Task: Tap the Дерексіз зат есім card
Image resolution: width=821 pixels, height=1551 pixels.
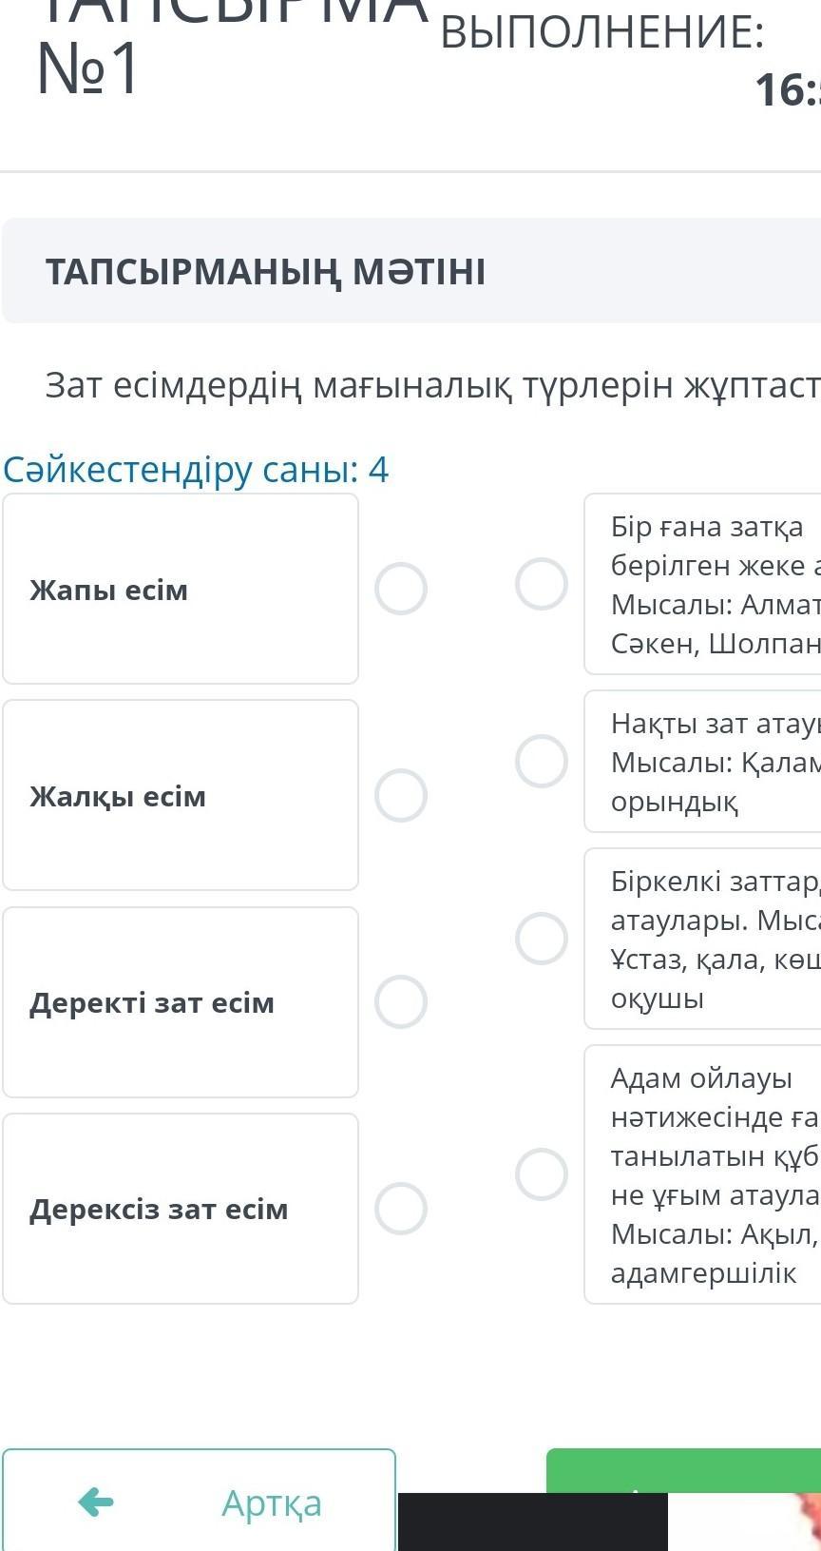Action: tap(181, 1208)
